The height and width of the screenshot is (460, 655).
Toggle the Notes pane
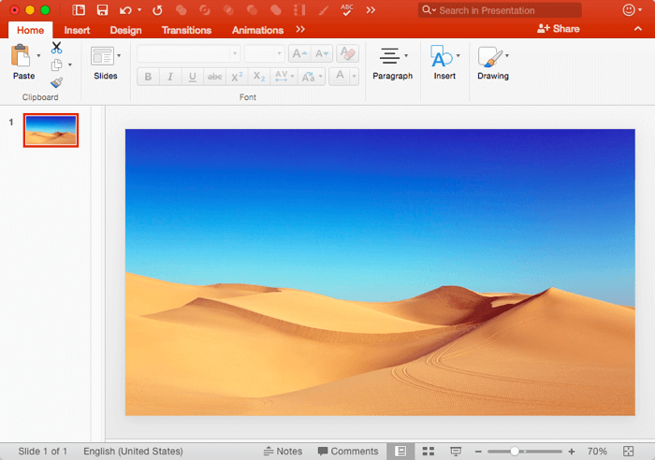tap(284, 452)
